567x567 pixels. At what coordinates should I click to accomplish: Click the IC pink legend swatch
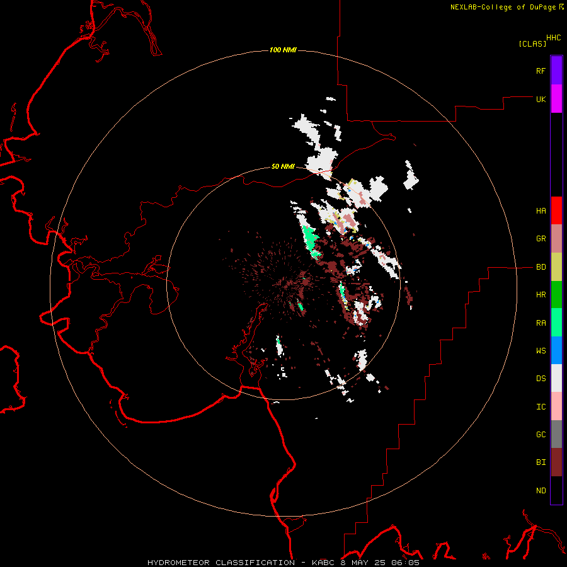556,406
